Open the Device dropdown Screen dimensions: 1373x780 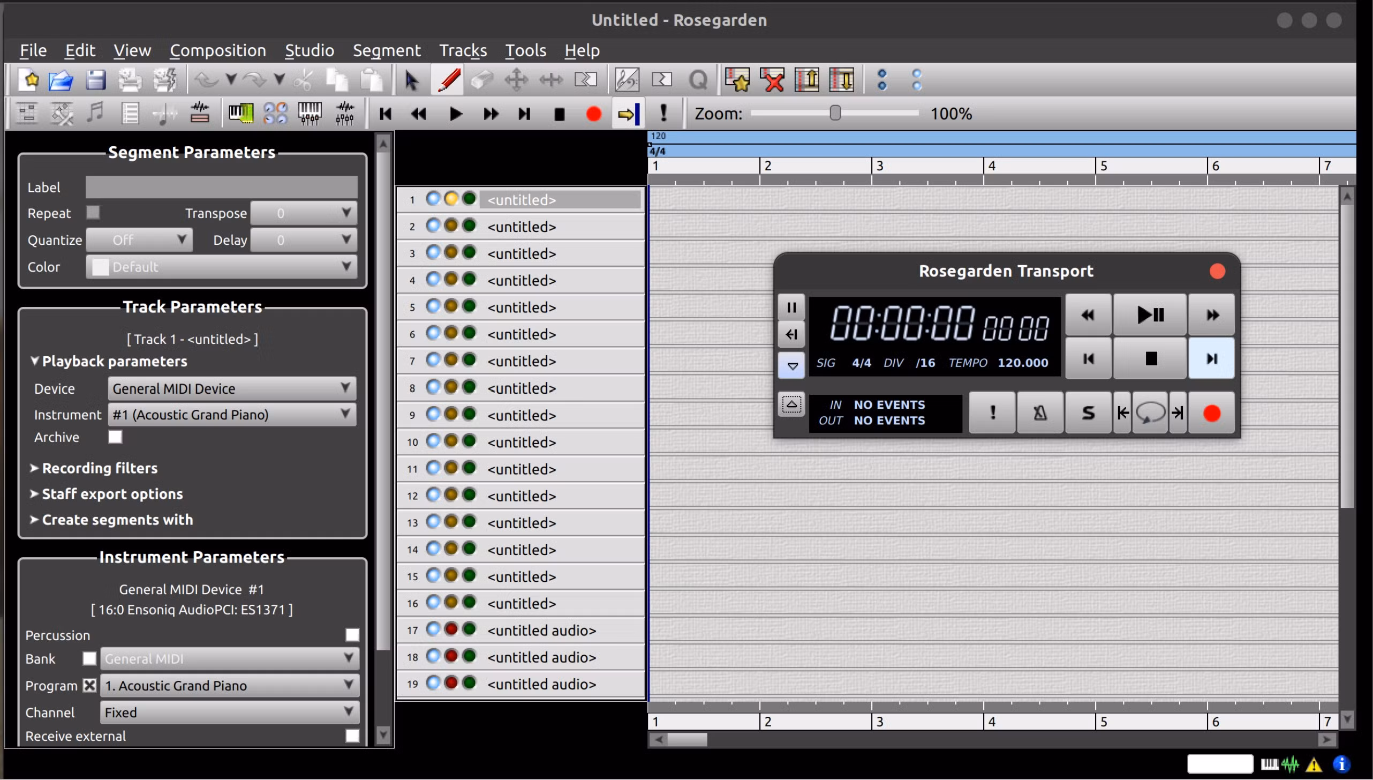point(232,388)
